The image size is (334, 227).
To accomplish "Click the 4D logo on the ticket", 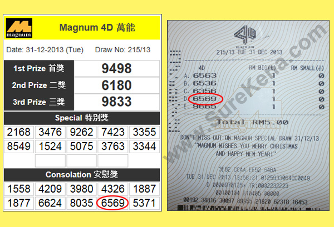I will click(x=245, y=35).
